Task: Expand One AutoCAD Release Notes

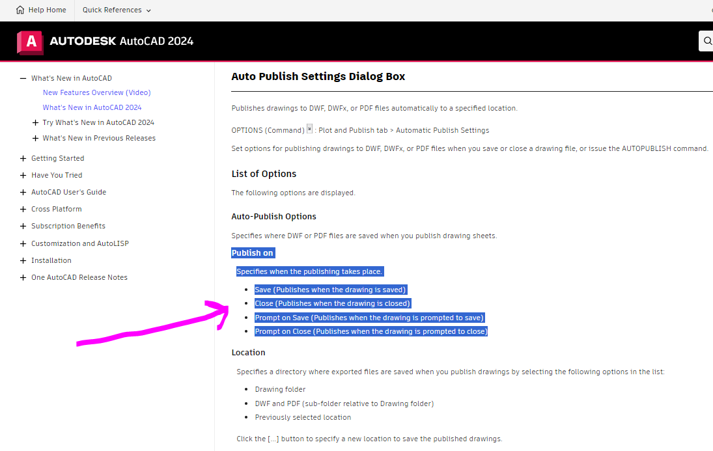Action: [23, 277]
